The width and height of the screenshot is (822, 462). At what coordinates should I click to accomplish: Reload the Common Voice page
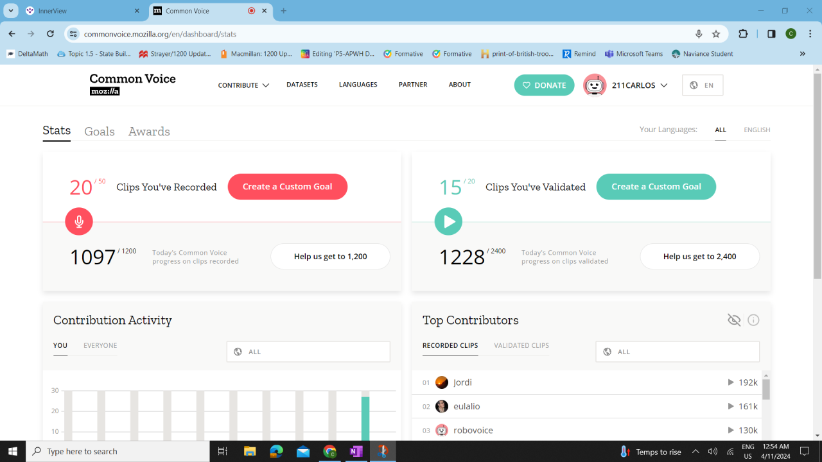pos(50,34)
